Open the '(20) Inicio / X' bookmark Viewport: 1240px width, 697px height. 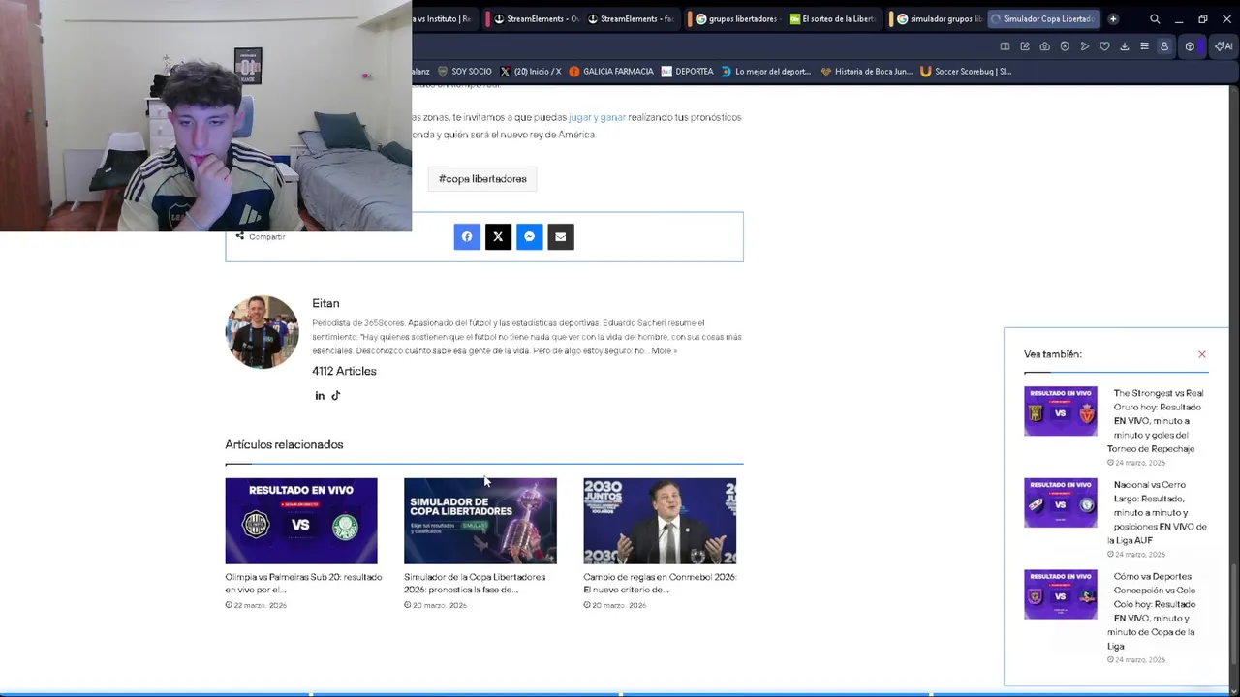530,71
